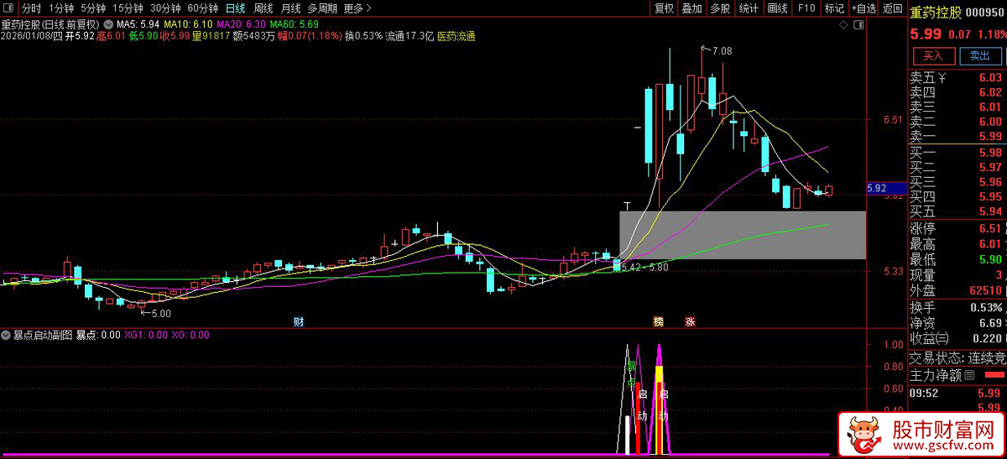This screenshot has width=1007, height=459.
Task: Toggle the left sidebar panel icon
Action: [x=9, y=8]
